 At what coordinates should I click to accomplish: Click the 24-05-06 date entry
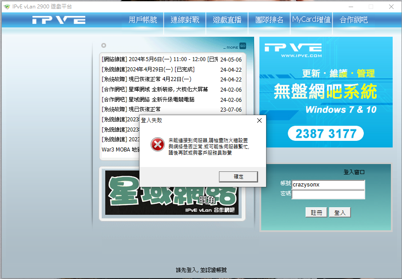[231, 59]
